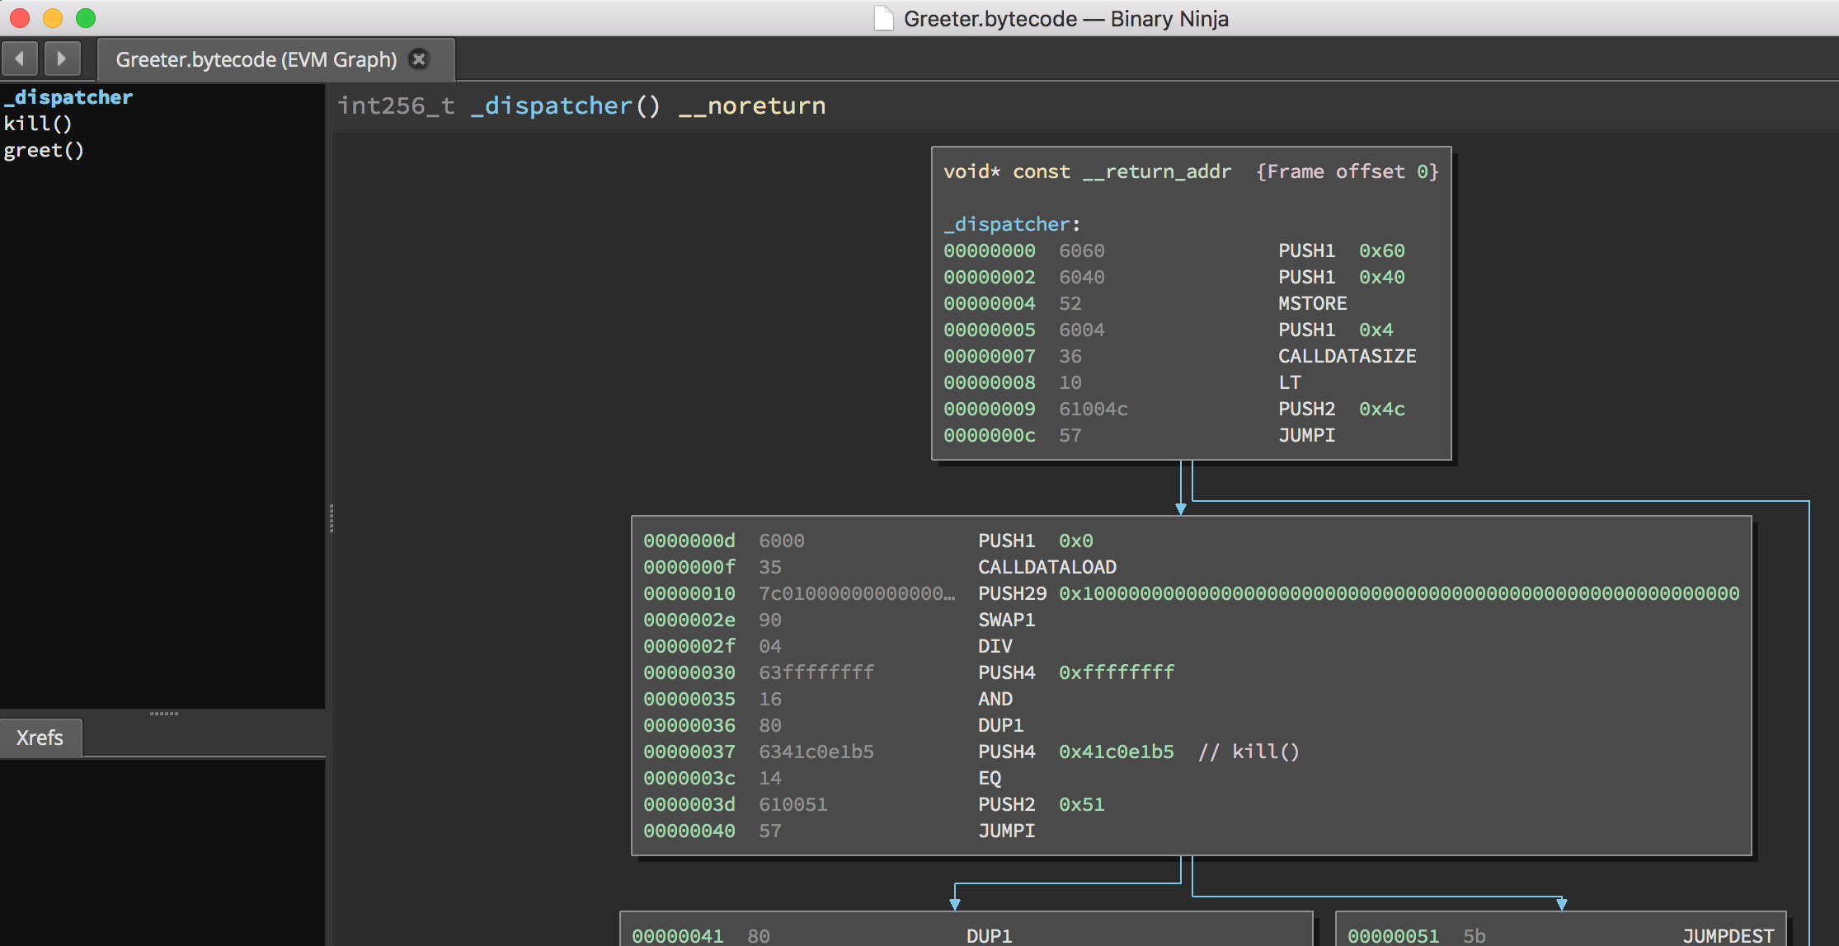Click the horizontal splitter above Xrefs
This screenshot has height=946, width=1839.
pos(163,713)
